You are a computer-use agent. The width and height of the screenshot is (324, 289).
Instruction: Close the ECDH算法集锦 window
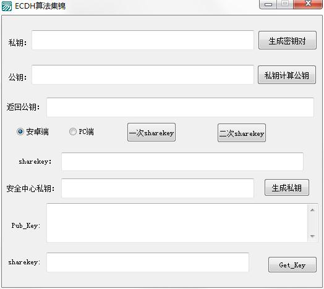[308, 4]
